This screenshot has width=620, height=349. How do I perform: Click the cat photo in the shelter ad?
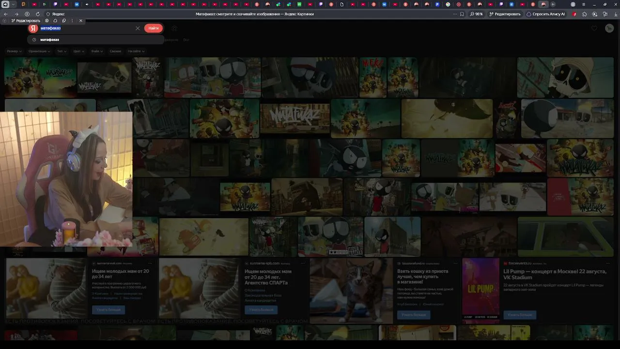[x=351, y=290]
